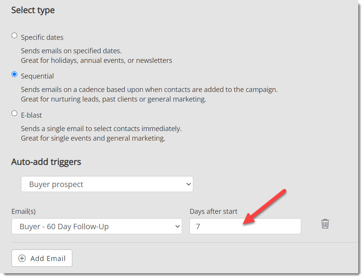The width and height of the screenshot is (364, 279).
Task: Click the Days after start label
Action: [213, 212]
